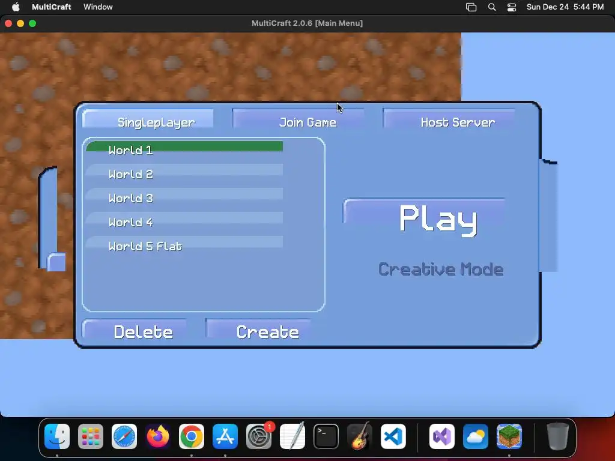Open GarageBand in the dock

click(x=360, y=436)
